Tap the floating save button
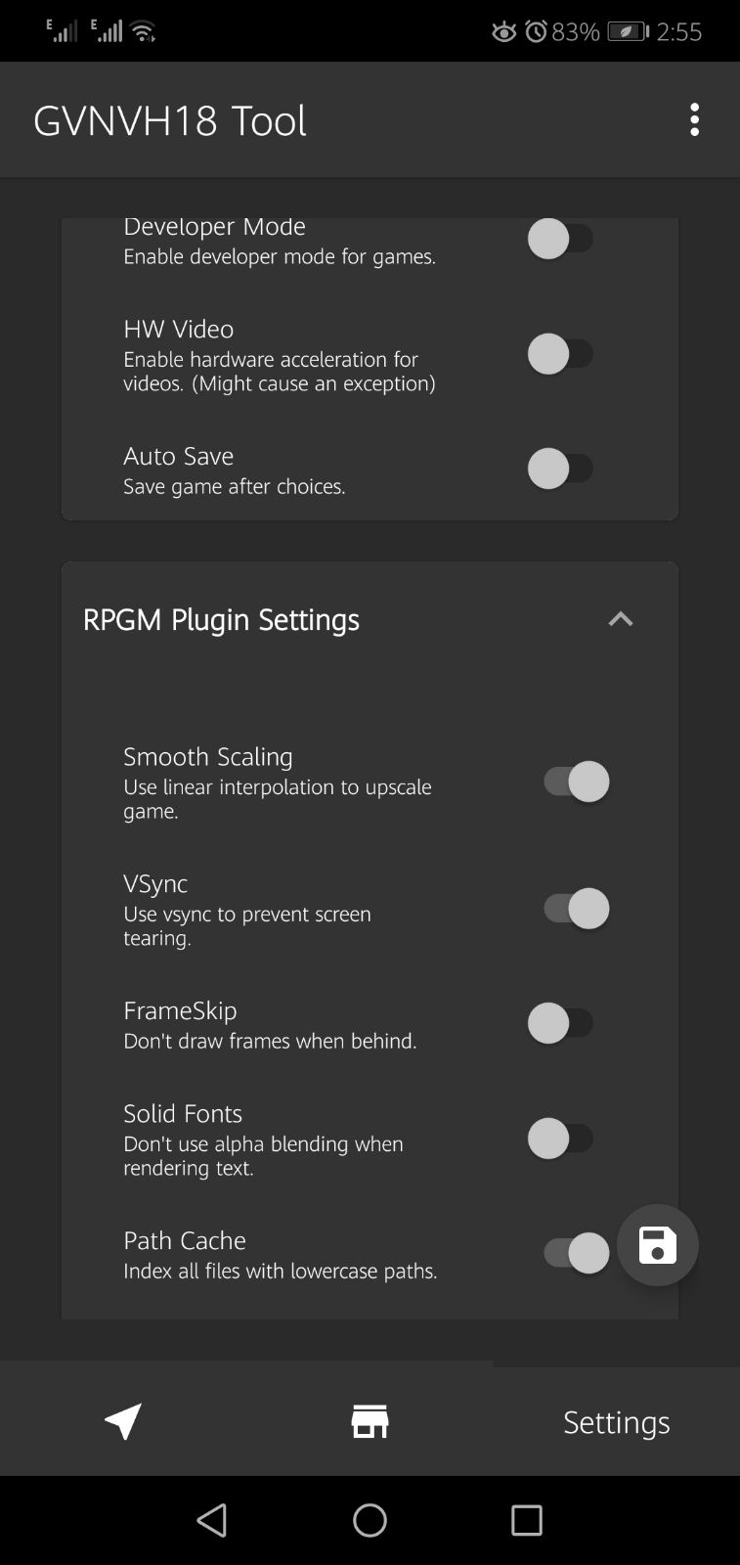 [x=657, y=1245]
